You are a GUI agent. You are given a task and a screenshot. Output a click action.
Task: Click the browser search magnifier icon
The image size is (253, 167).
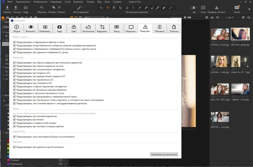point(249,17)
